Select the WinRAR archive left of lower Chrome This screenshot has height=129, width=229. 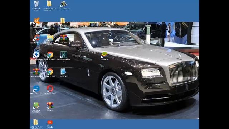tap(36, 72)
